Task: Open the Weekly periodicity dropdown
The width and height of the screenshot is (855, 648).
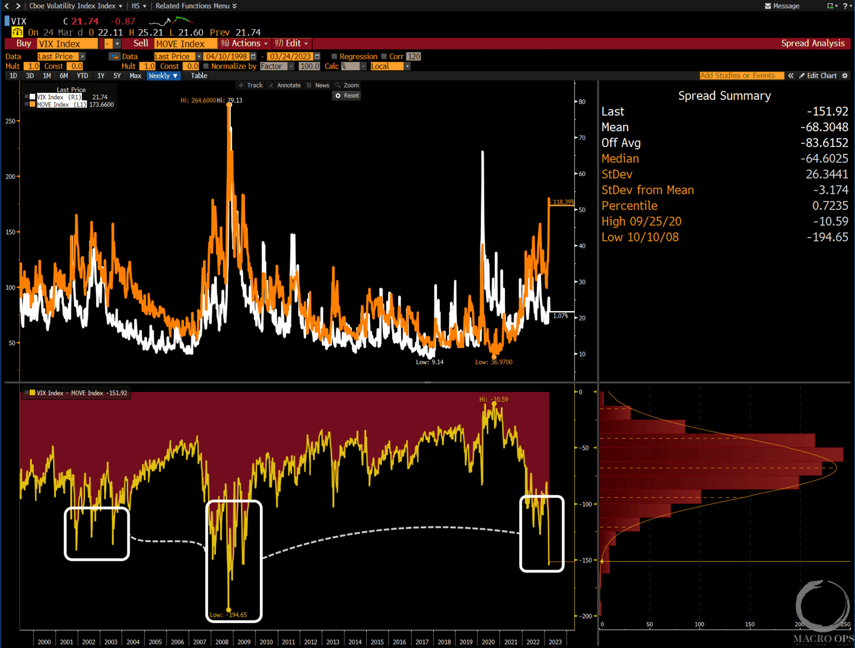Action: [164, 76]
